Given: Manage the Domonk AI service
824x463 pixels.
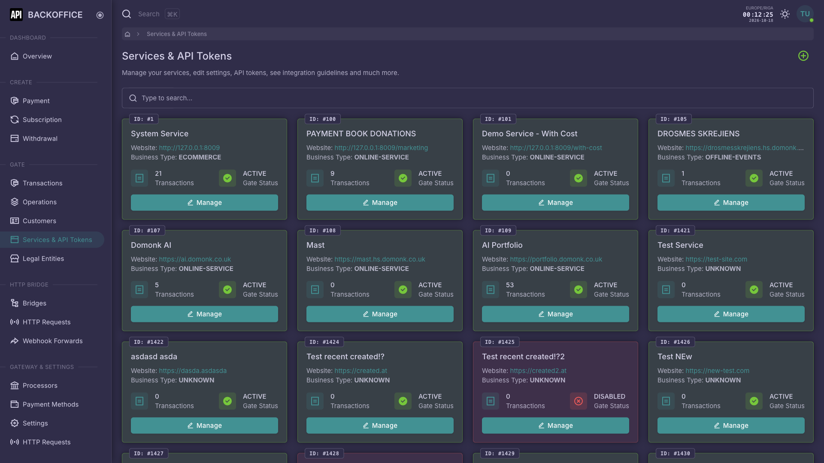Looking at the screenshot, I should (204, 314).
